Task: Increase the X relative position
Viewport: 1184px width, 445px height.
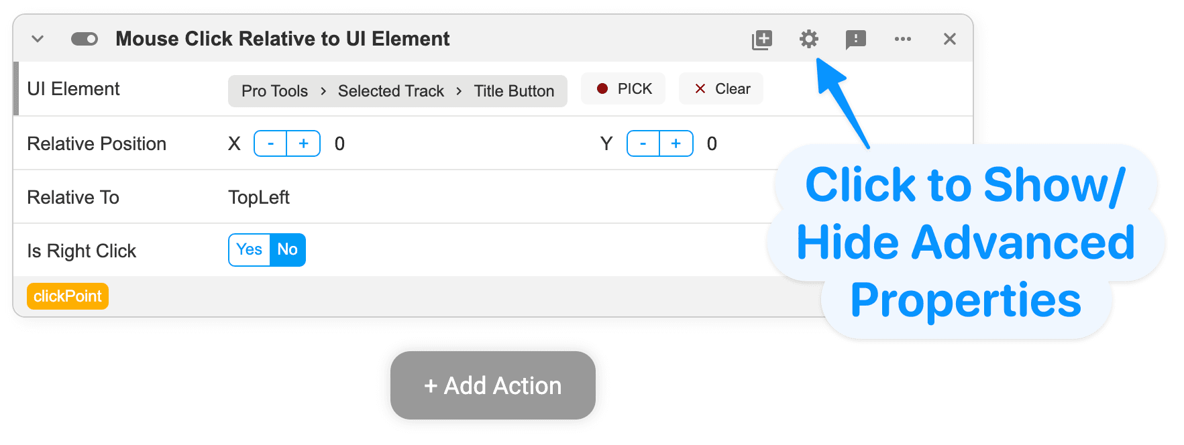Action: [x=304, y=143]
